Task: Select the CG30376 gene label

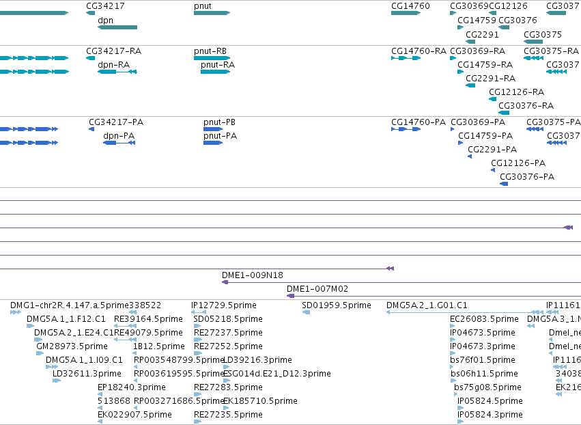Action: pos(518,20)
